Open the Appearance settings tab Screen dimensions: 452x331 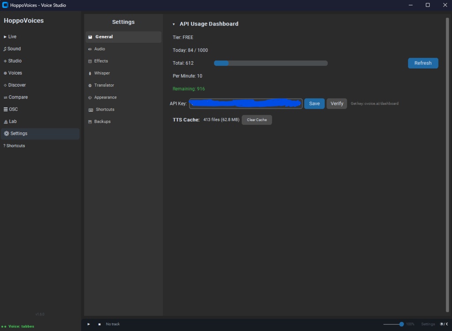point(124,97)
